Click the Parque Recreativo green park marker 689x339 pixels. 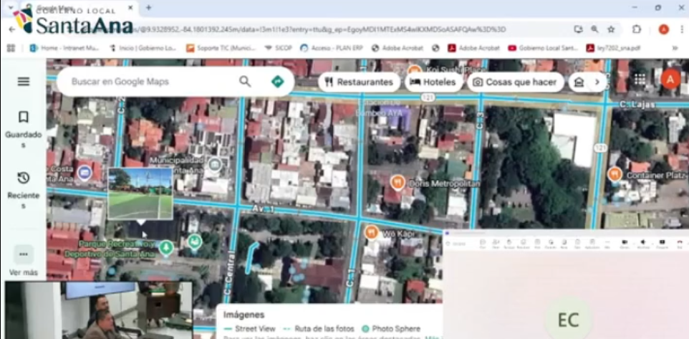[x=166, y=248]
